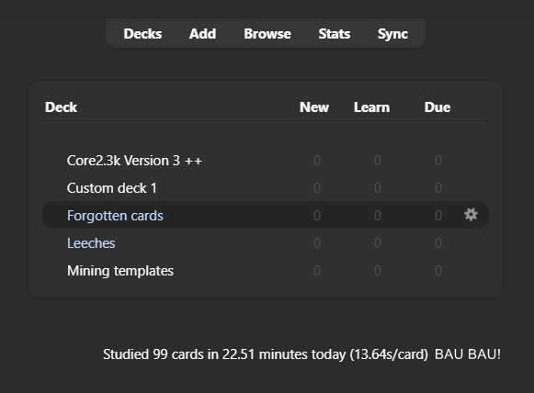View the Stats screen
The width and height of the screenshot is (534, 393).
[334, 34]
